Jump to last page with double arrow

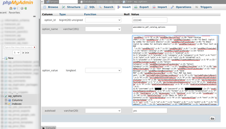(27, 53)
